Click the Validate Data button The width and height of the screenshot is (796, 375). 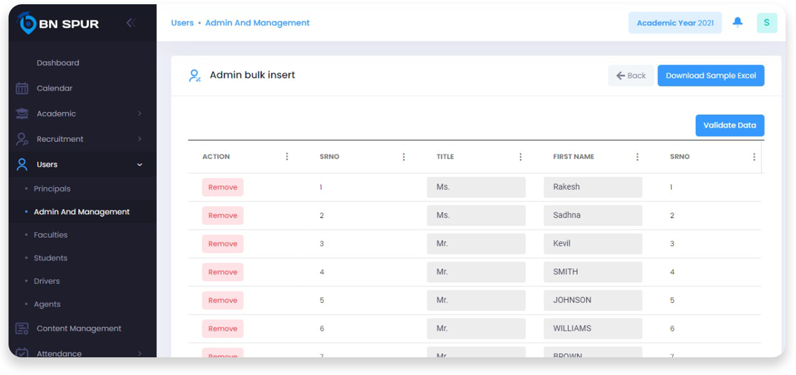pyautogui.click(x=729, y=126)
